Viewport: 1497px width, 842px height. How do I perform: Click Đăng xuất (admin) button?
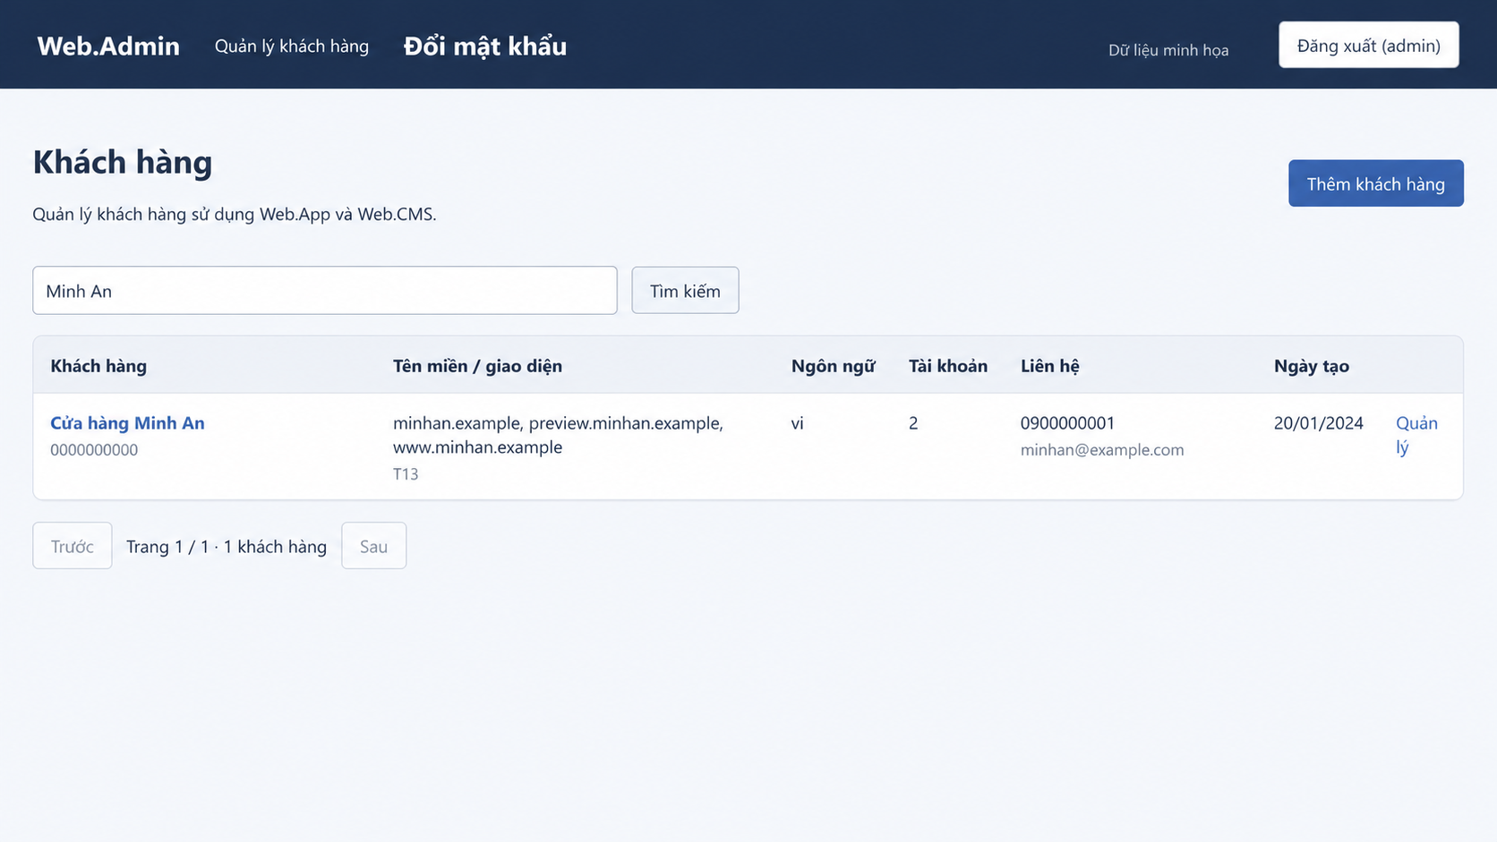pos(1369,45)
